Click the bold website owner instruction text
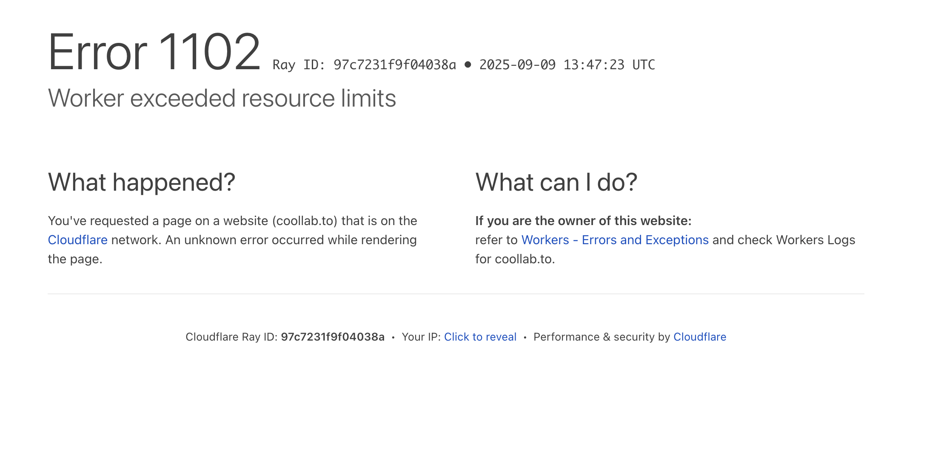Image resolution: width=935 pixels, height=468 pixels. (x=583, y=221)
